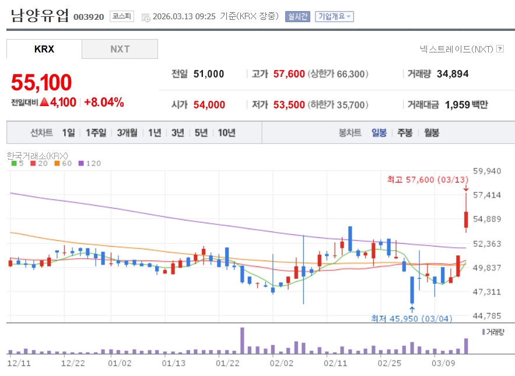Click the 거래대금 value 1,959 백만
Screen dimensions: 515x376
click(x=467, y=105)
